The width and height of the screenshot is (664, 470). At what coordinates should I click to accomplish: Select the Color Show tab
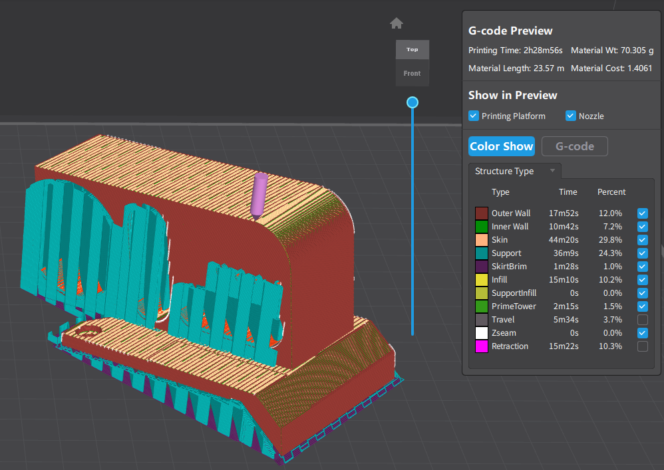tap(501, 146)
